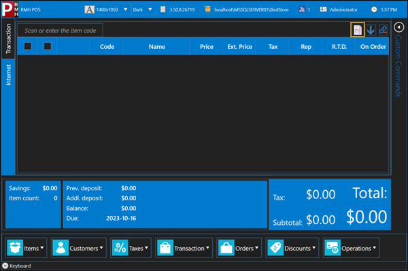Open the 1400x1050 resolution dropdown

point(112,10)
